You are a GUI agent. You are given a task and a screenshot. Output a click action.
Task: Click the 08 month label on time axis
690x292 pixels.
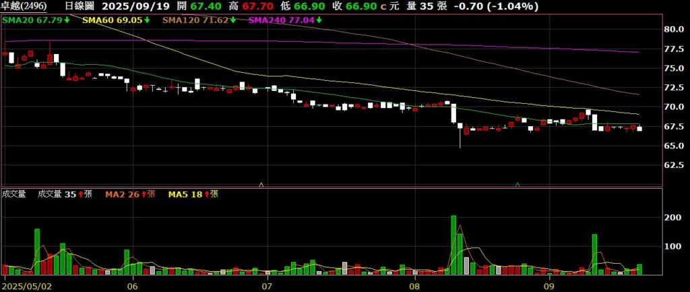click(414, 286)
